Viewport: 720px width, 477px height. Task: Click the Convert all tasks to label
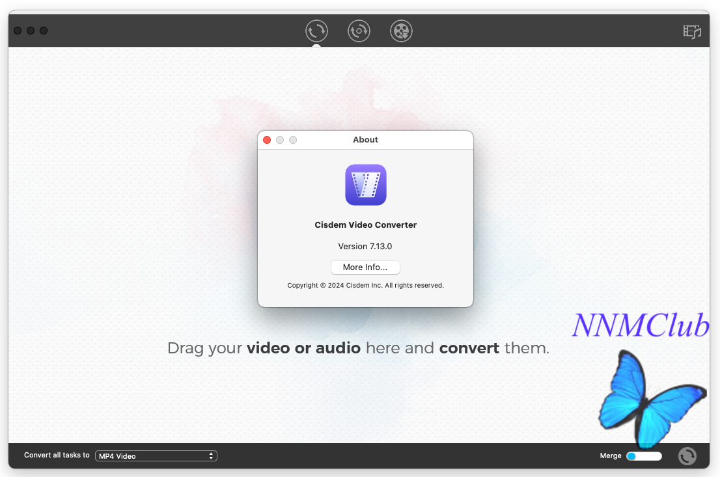point(57,455)
